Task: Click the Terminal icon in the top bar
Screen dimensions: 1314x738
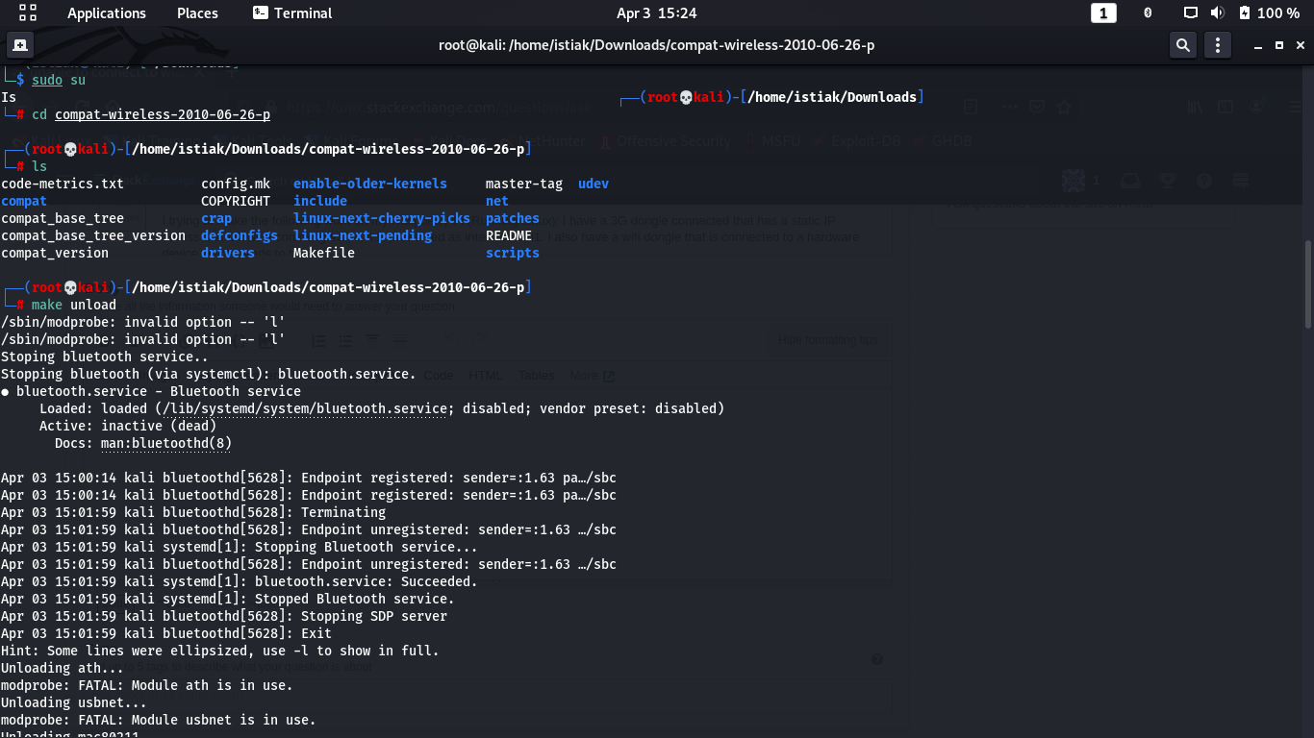Action: click(260, 12)
